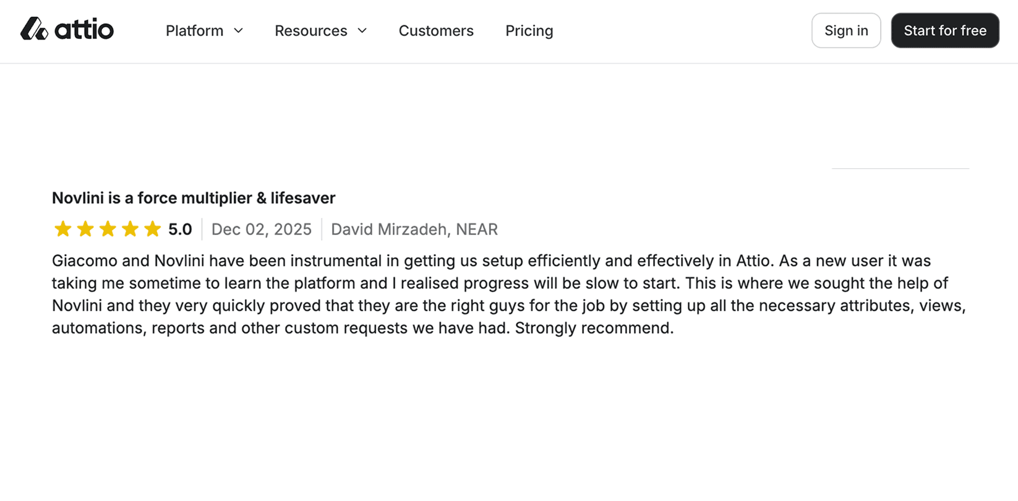
Task: Click the Start for free button
Action: pyautogui.click(x=945, y=30)
